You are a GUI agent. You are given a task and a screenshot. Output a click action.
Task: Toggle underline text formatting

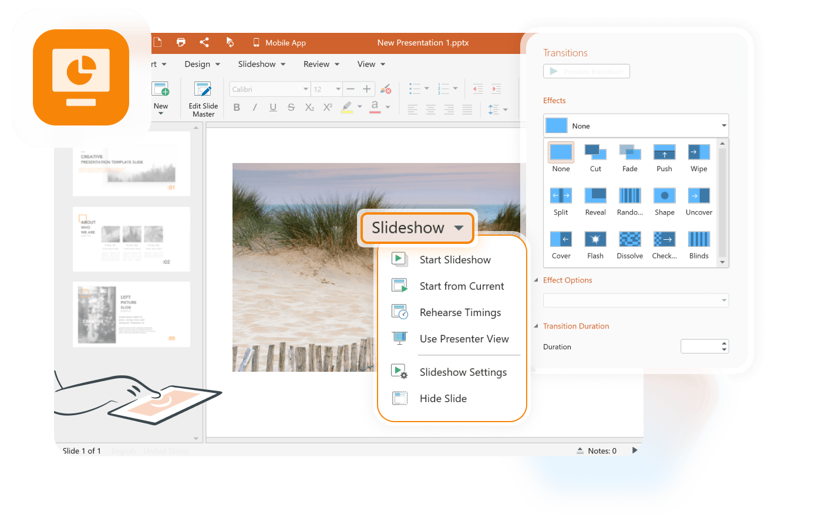(273, 107)
